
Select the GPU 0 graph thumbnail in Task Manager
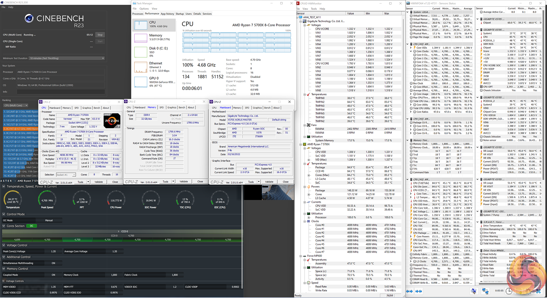click(140, 82)
